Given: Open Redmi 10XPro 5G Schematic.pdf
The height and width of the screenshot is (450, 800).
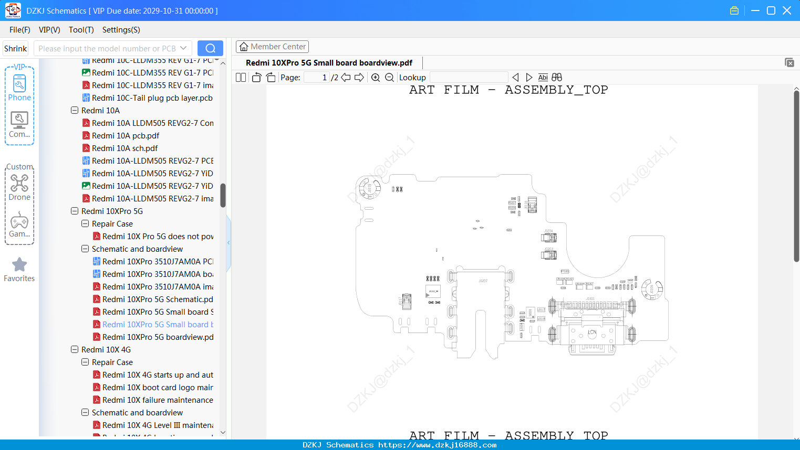Looking at the screenshot, I should point(158,299).
